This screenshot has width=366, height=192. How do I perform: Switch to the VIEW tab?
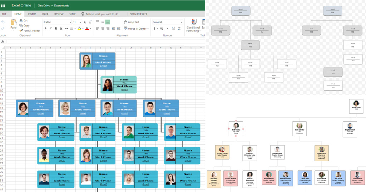coord(72,14)
